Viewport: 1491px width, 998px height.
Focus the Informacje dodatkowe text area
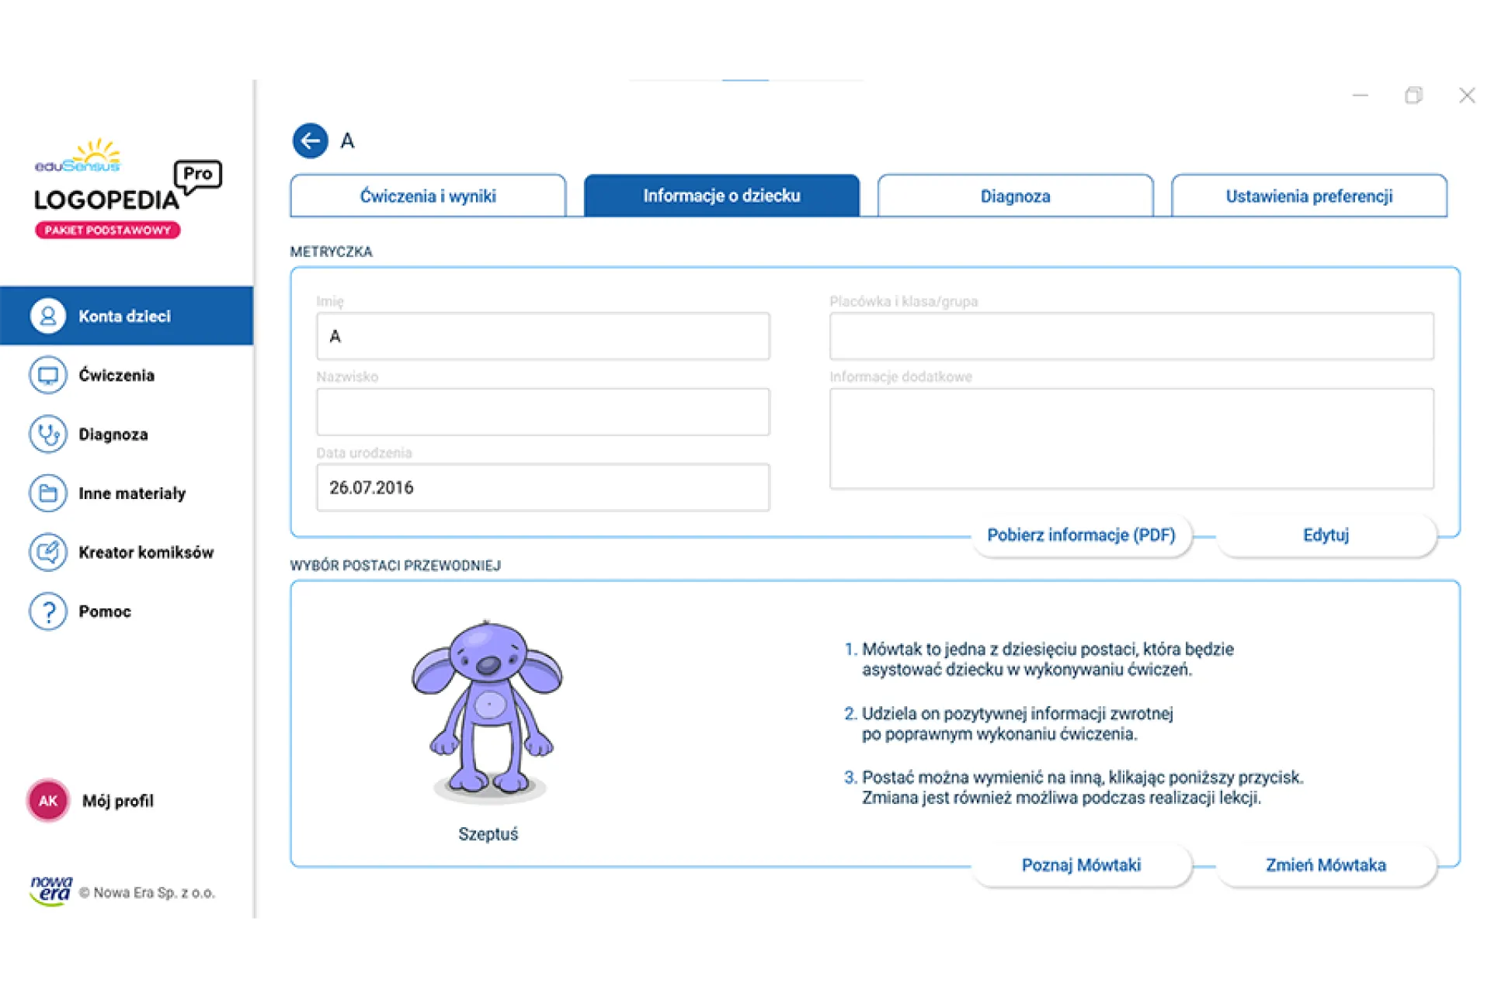(1131, 438)
